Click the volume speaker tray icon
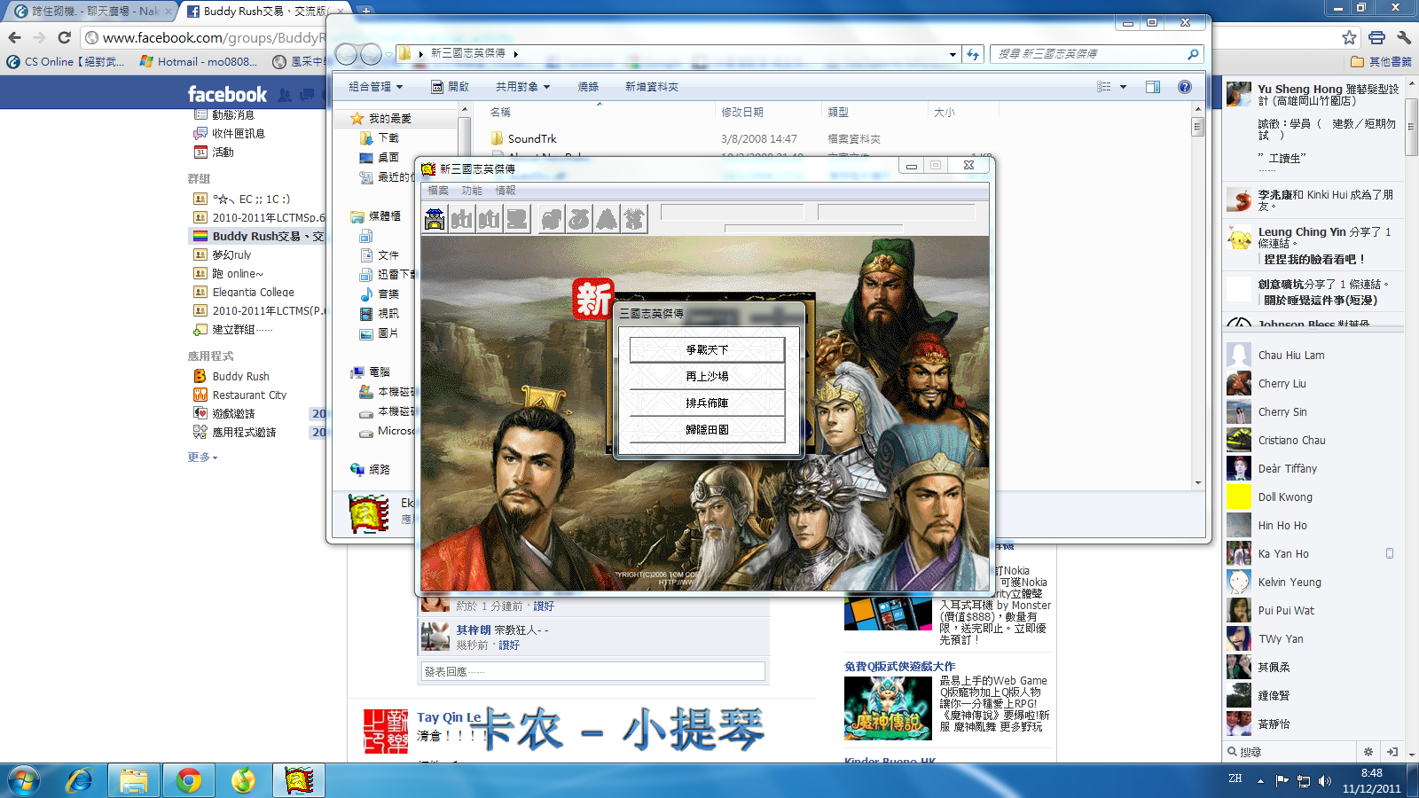This screenshot has height=798, width=1419. [1325, 781]
